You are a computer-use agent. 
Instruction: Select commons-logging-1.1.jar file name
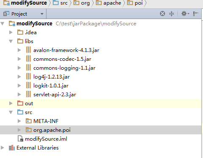click(x=64, y=68)
